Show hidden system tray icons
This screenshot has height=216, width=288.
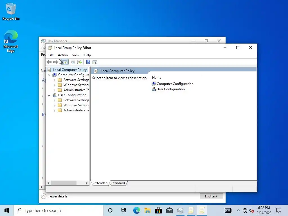click(x=238, y=210)
